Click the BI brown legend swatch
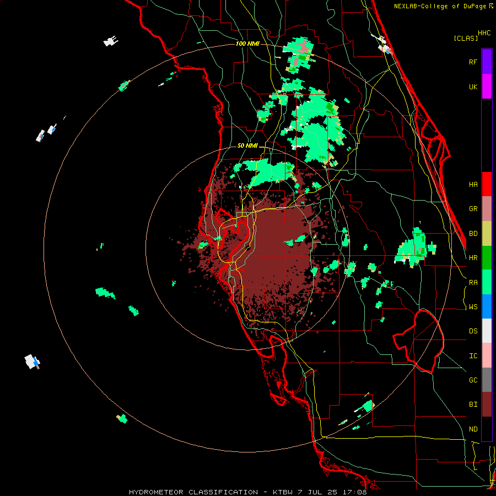The width and height of the screenshot is (496, 496). tap(487, 405)
